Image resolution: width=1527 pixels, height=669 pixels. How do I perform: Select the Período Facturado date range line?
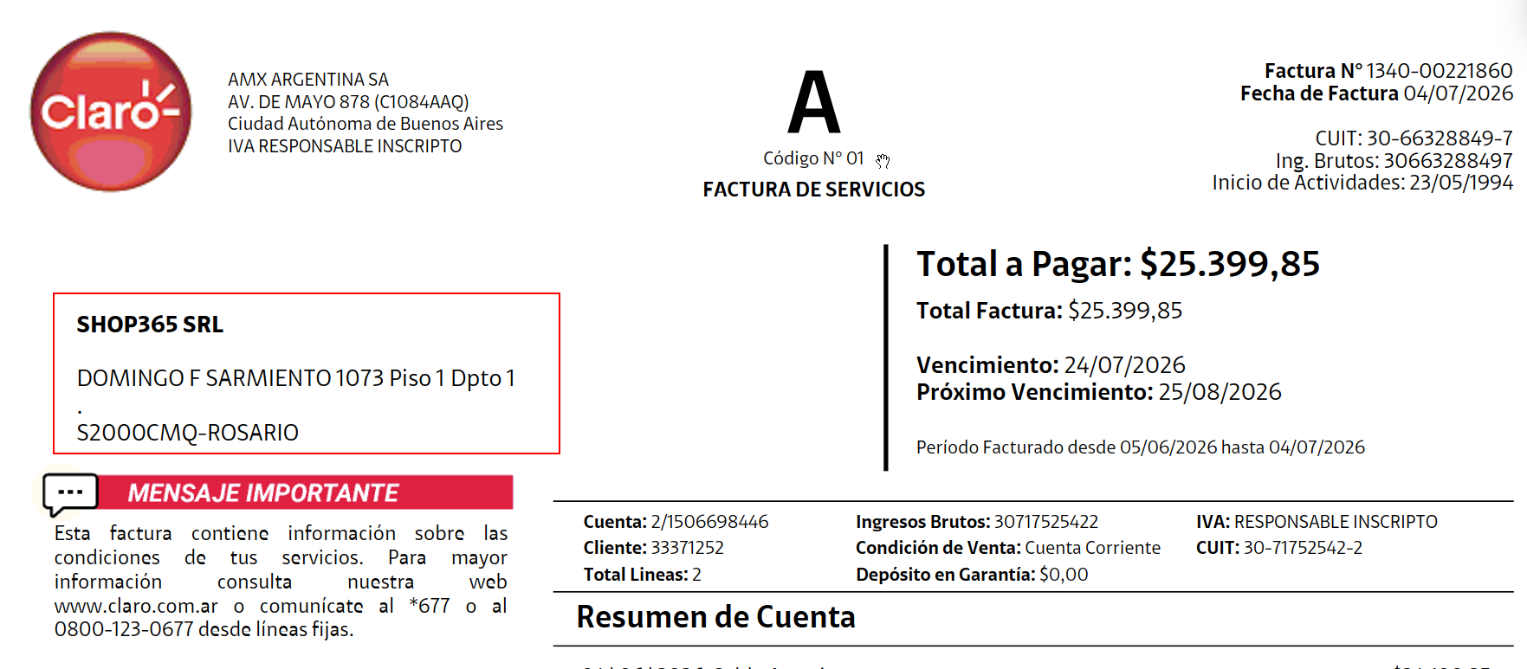pos(1141,447)
